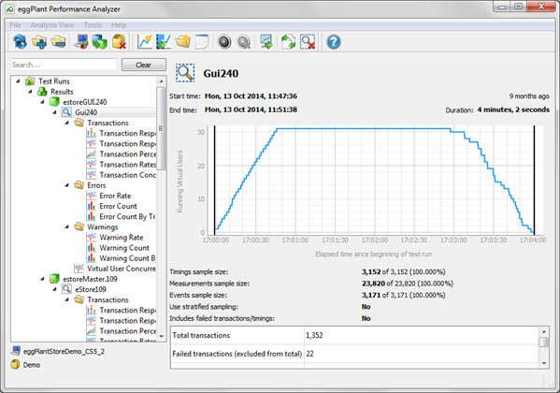Click the estoreMaster.109 green cube icon
The height and width of the screenshot is (393, 560).
pos(54,279)
